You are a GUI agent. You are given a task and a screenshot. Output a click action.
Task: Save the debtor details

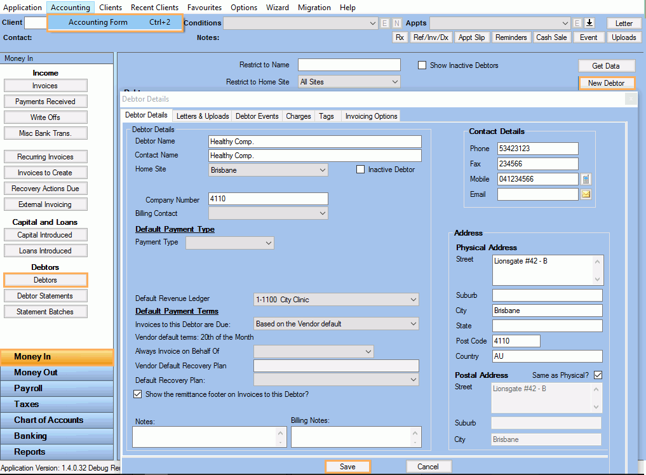click(x=347, y=465)
